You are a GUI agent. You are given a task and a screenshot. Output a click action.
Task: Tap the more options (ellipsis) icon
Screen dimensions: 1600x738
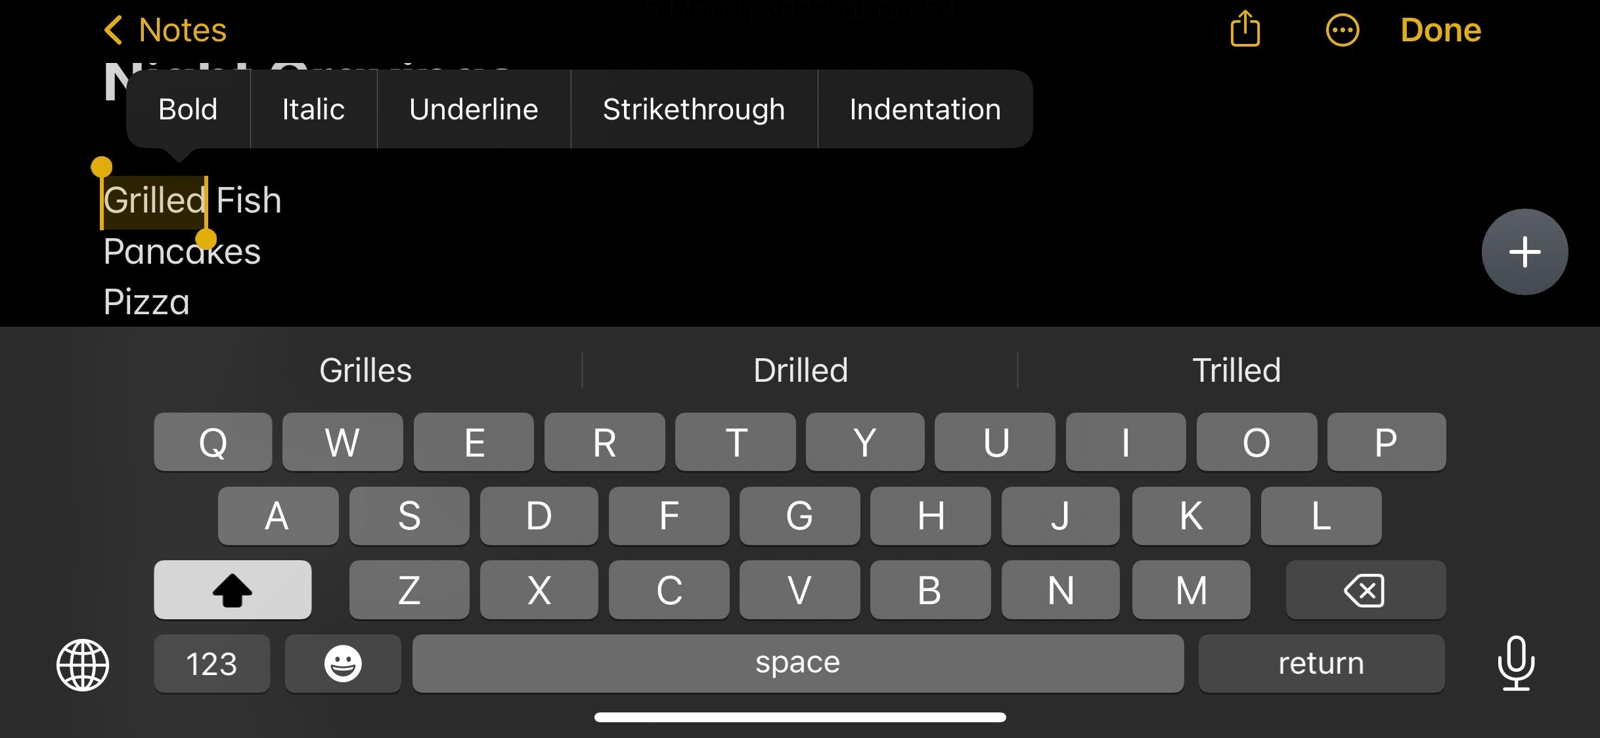click(x=1339, y=31)
